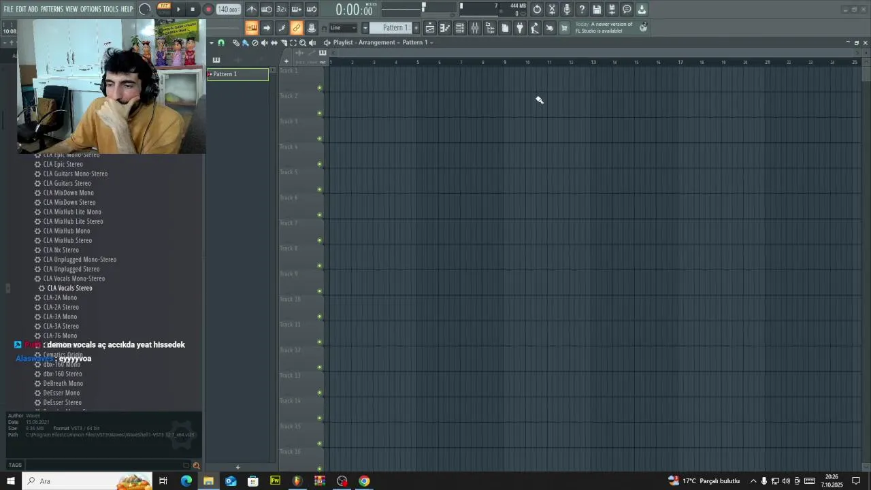Toggle the 3-2-1 countdown before recording
This screenshot has height=490, width=871.
click(282, 10)
